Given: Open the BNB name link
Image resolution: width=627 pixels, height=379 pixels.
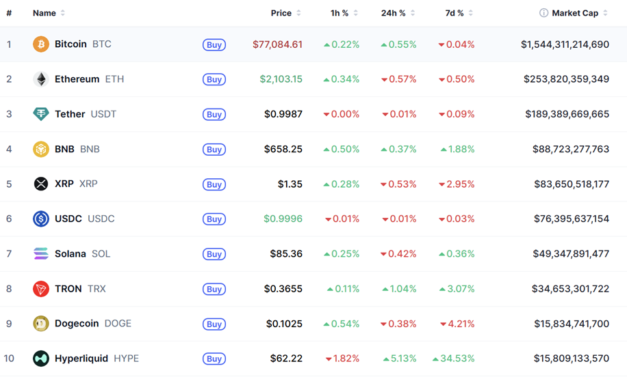Looking at the screenshot, I should click(77, 149).
